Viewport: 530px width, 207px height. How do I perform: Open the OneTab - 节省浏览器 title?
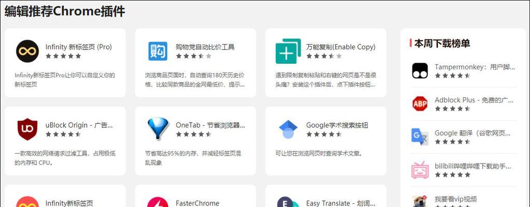coord(210,125)
